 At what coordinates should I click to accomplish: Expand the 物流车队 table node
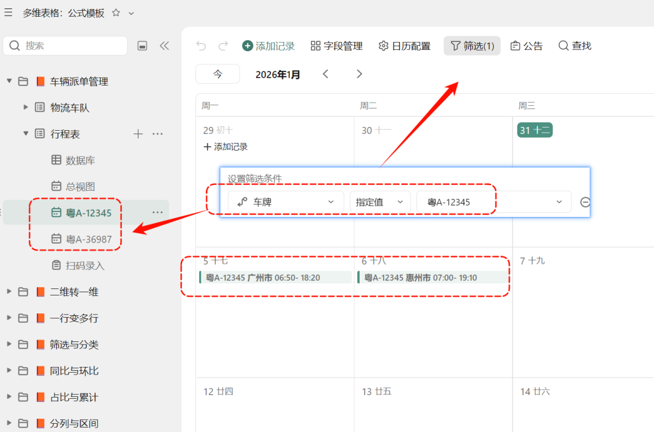coord(26,107)
